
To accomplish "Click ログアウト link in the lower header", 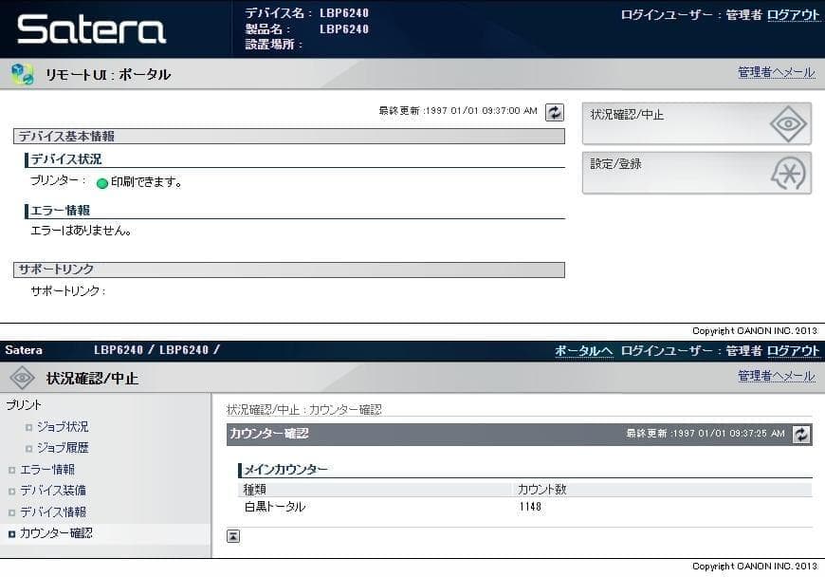I will click(x=793, y=351).
